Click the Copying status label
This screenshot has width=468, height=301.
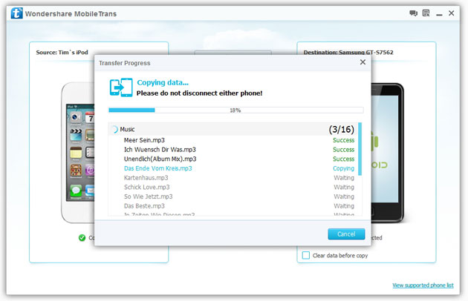pos(343,168)
